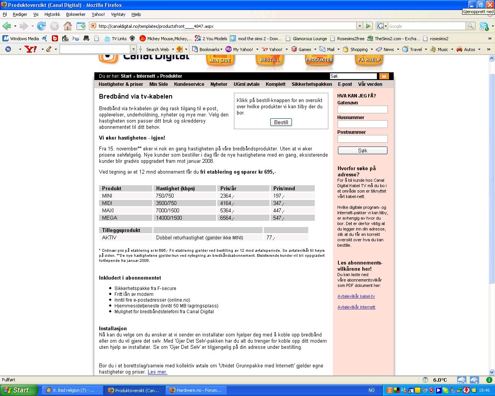Open the Historikk menu
Viewport: 495px width, 396px height.
(52, 14)
